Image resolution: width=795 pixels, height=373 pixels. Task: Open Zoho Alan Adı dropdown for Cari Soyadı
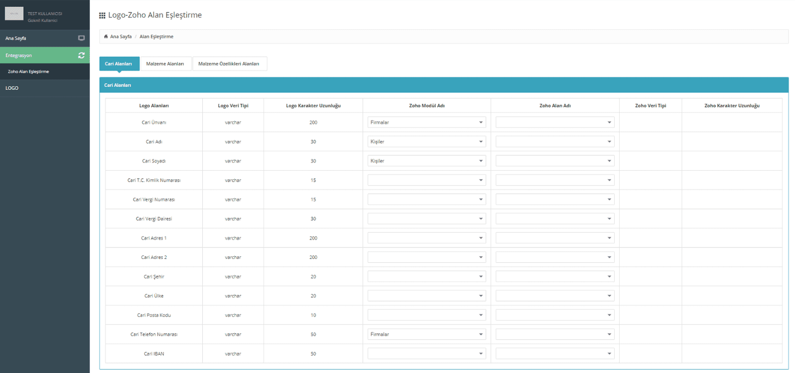[x=555, y=161]
